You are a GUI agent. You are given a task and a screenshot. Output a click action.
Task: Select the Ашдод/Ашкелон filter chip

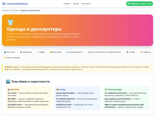[x=74, y=52]
